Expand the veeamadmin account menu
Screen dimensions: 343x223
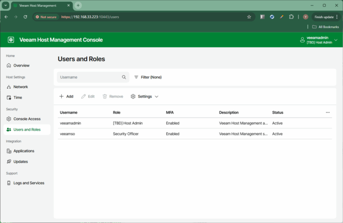coord(319,40)
